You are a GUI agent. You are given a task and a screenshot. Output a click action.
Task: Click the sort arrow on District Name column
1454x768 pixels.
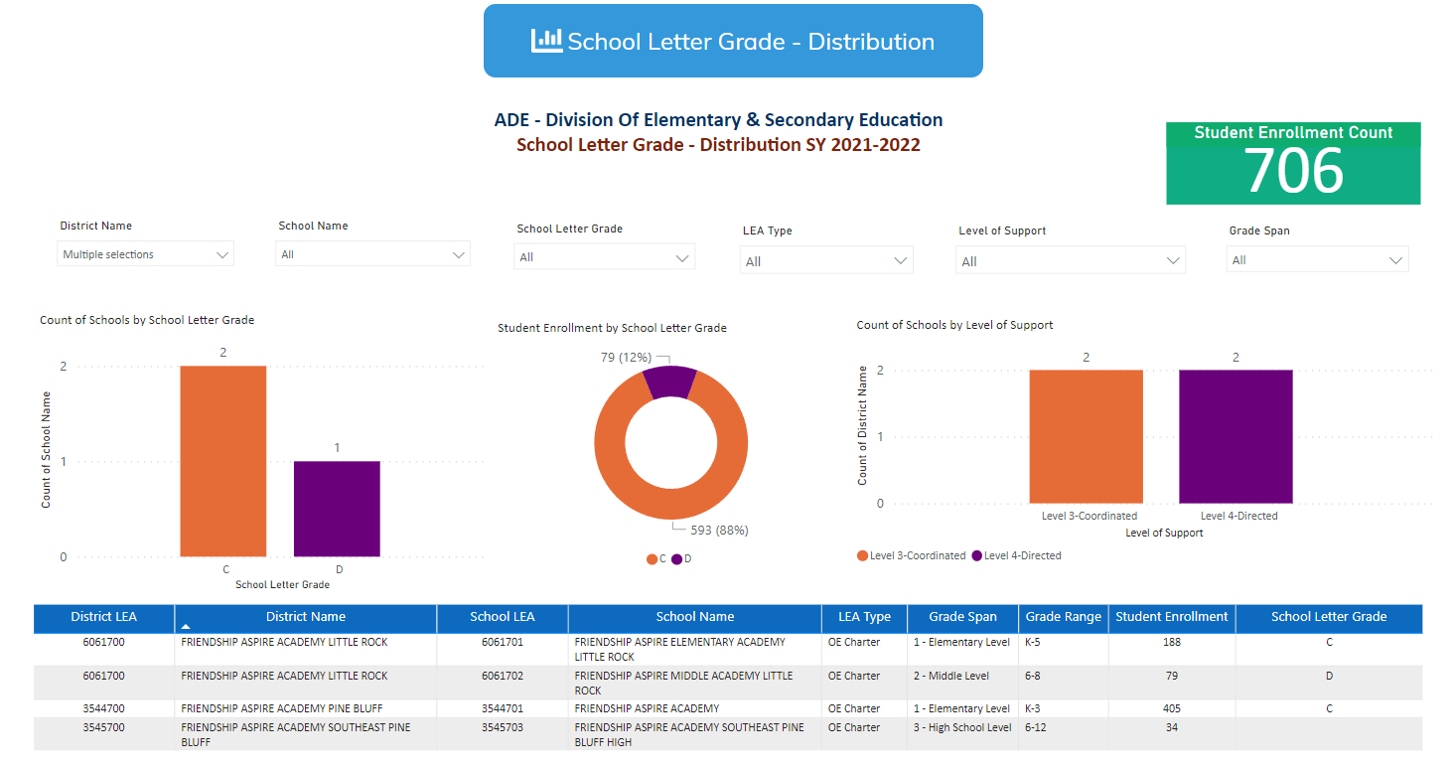(186, 628)
